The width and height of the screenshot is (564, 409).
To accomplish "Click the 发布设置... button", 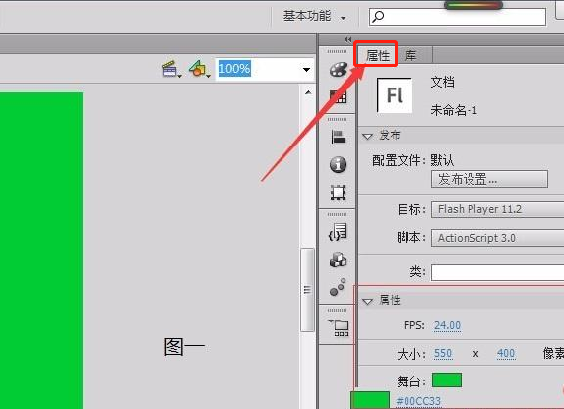I will [489, 179].
